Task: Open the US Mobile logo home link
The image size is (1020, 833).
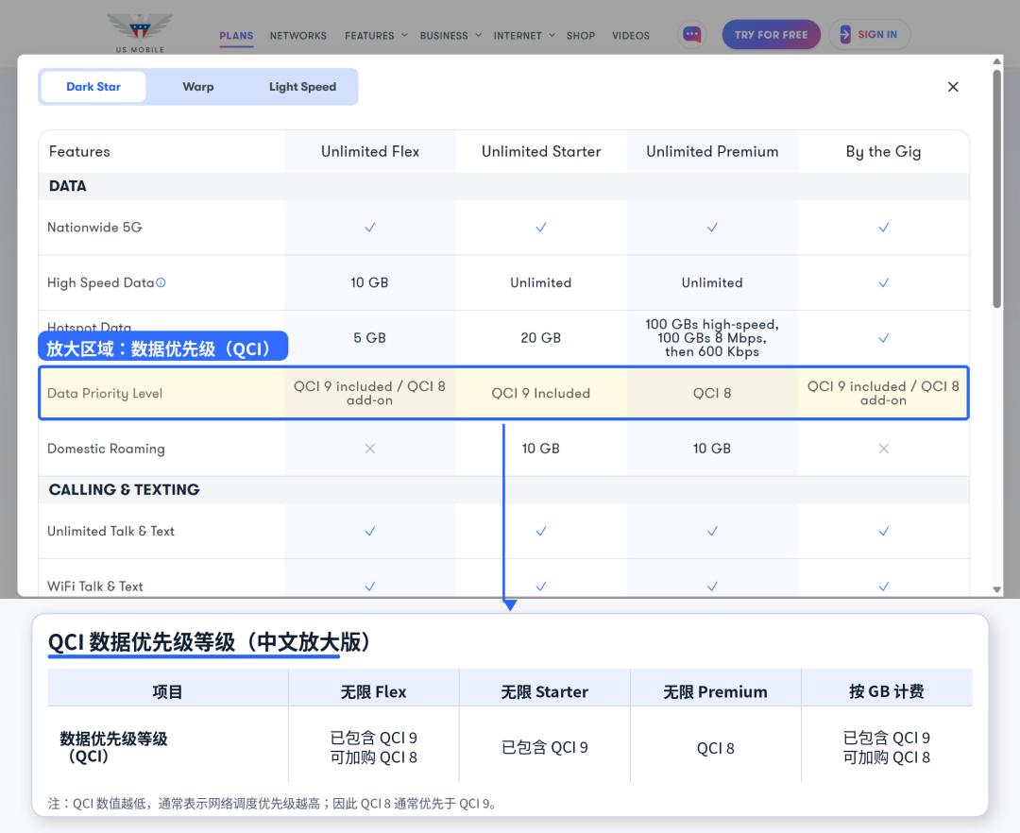Action: coord(140,32)
